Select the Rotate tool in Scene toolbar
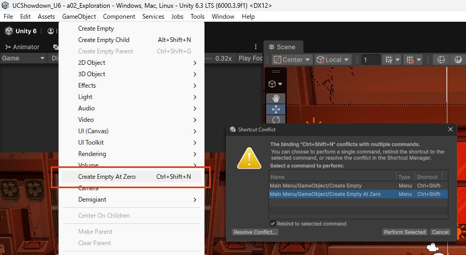466x255 pixels. [x=275, y=120]
